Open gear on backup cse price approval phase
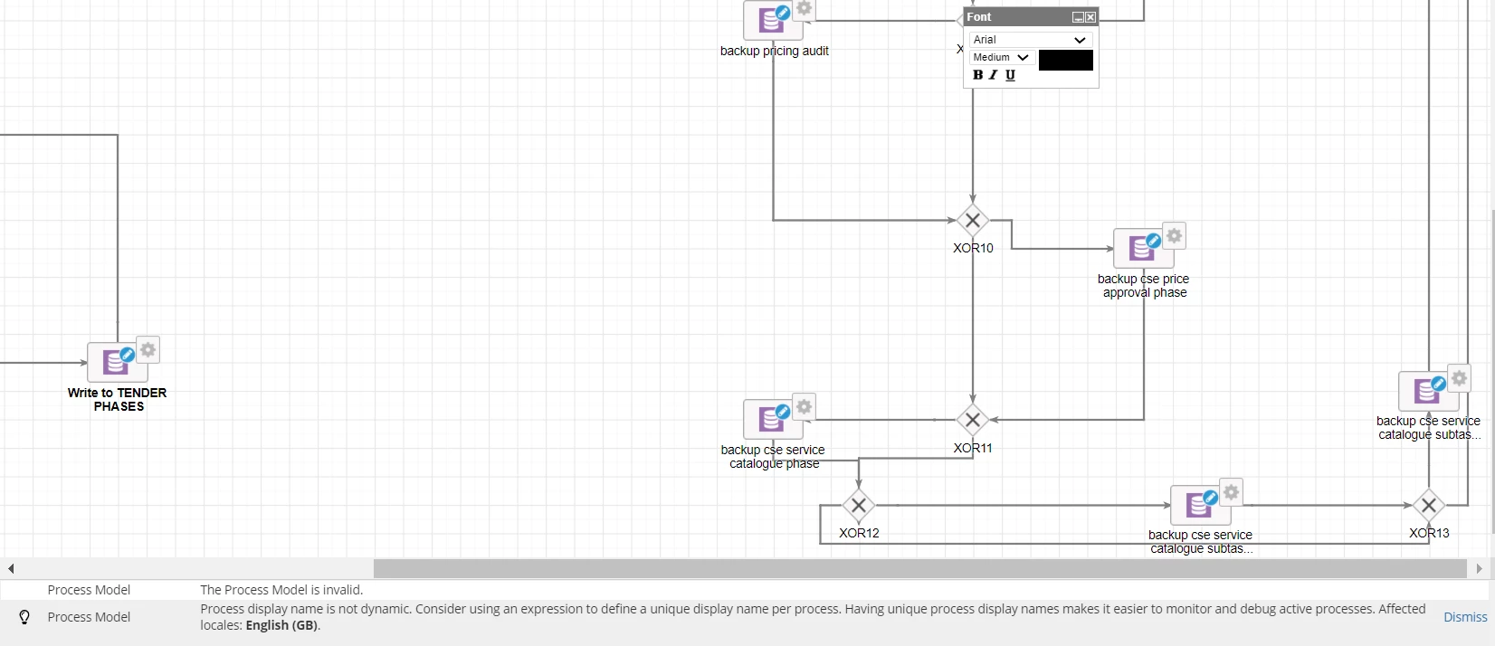Viewport: 1495px width, 646px height. pos(1174,235)
